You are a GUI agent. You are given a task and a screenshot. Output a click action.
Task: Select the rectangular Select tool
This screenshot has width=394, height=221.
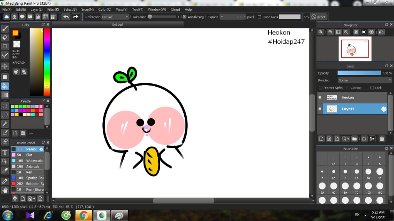(5, 106)
